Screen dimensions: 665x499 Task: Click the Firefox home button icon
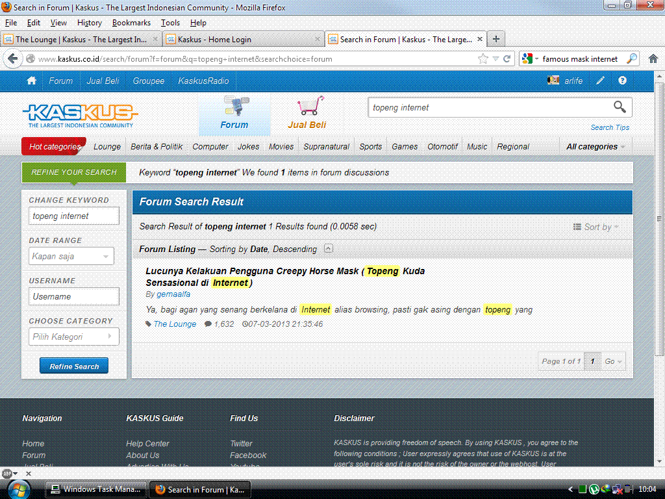(x=653, y=59)
